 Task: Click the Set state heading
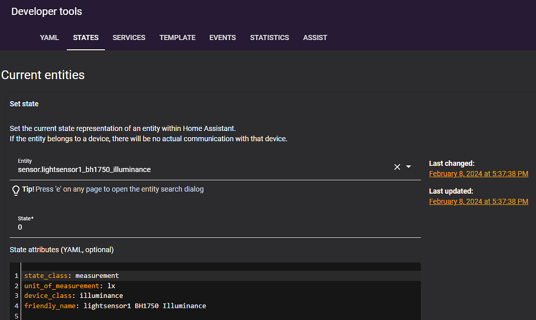[x=24, y=104]
